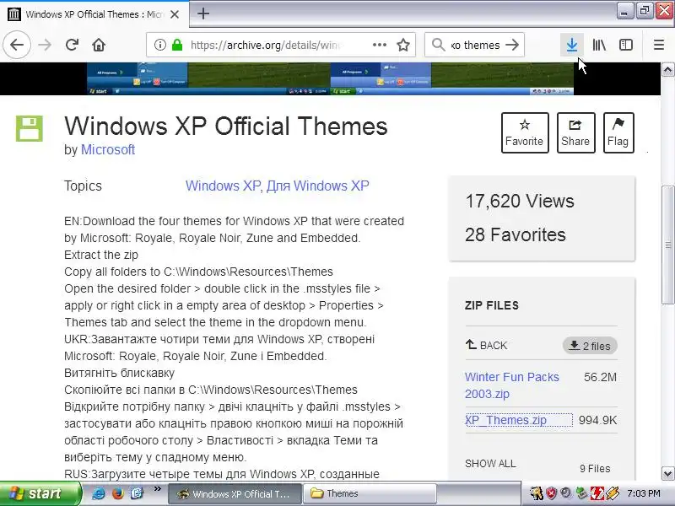
Task: Flag this archive item
Action: [618, 132]
